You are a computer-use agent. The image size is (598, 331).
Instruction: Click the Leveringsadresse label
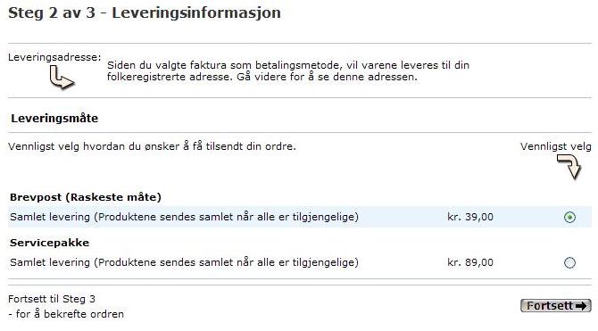tap(54, 57)
